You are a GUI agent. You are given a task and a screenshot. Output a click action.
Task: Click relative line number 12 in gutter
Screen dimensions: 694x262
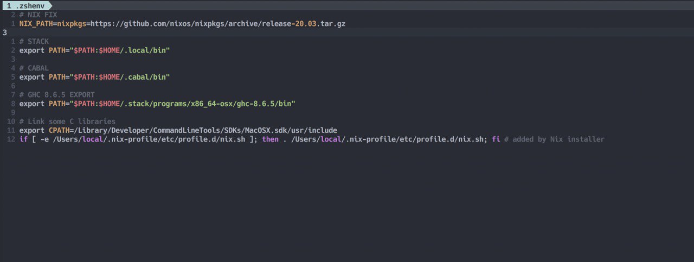click(11, 139)
